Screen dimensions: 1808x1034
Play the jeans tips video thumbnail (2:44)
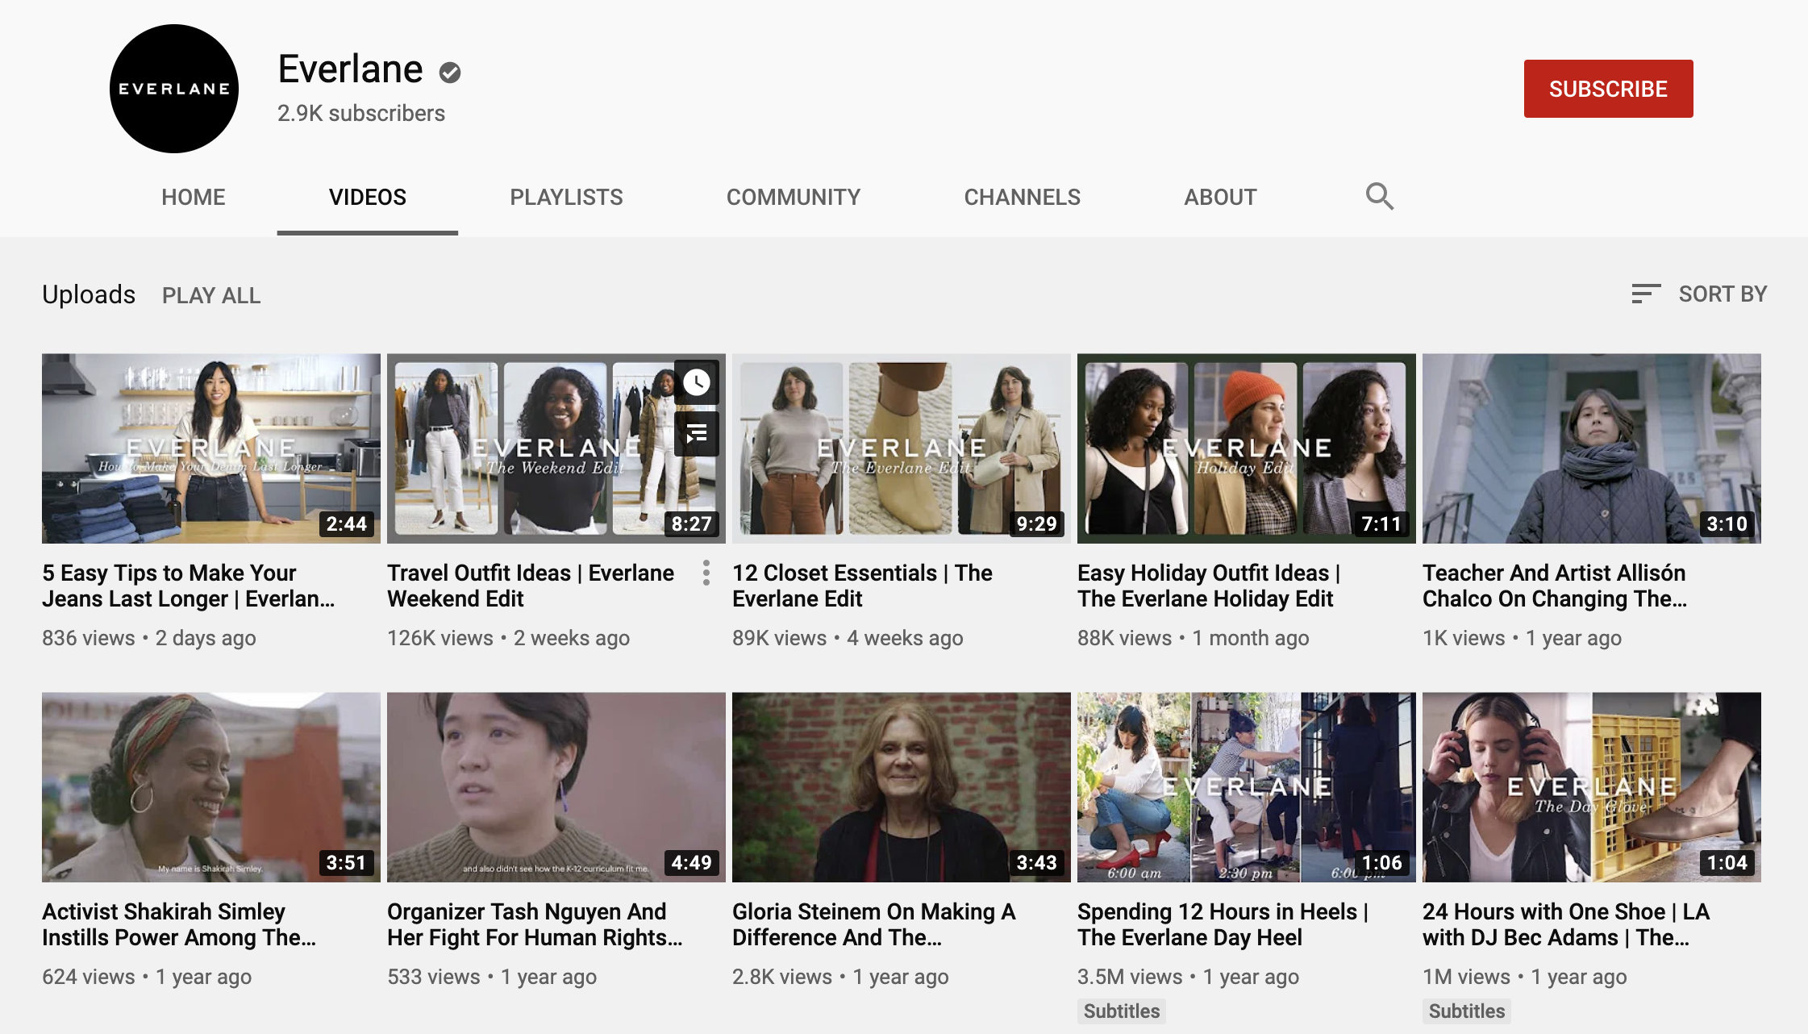[x=211, y=448]
